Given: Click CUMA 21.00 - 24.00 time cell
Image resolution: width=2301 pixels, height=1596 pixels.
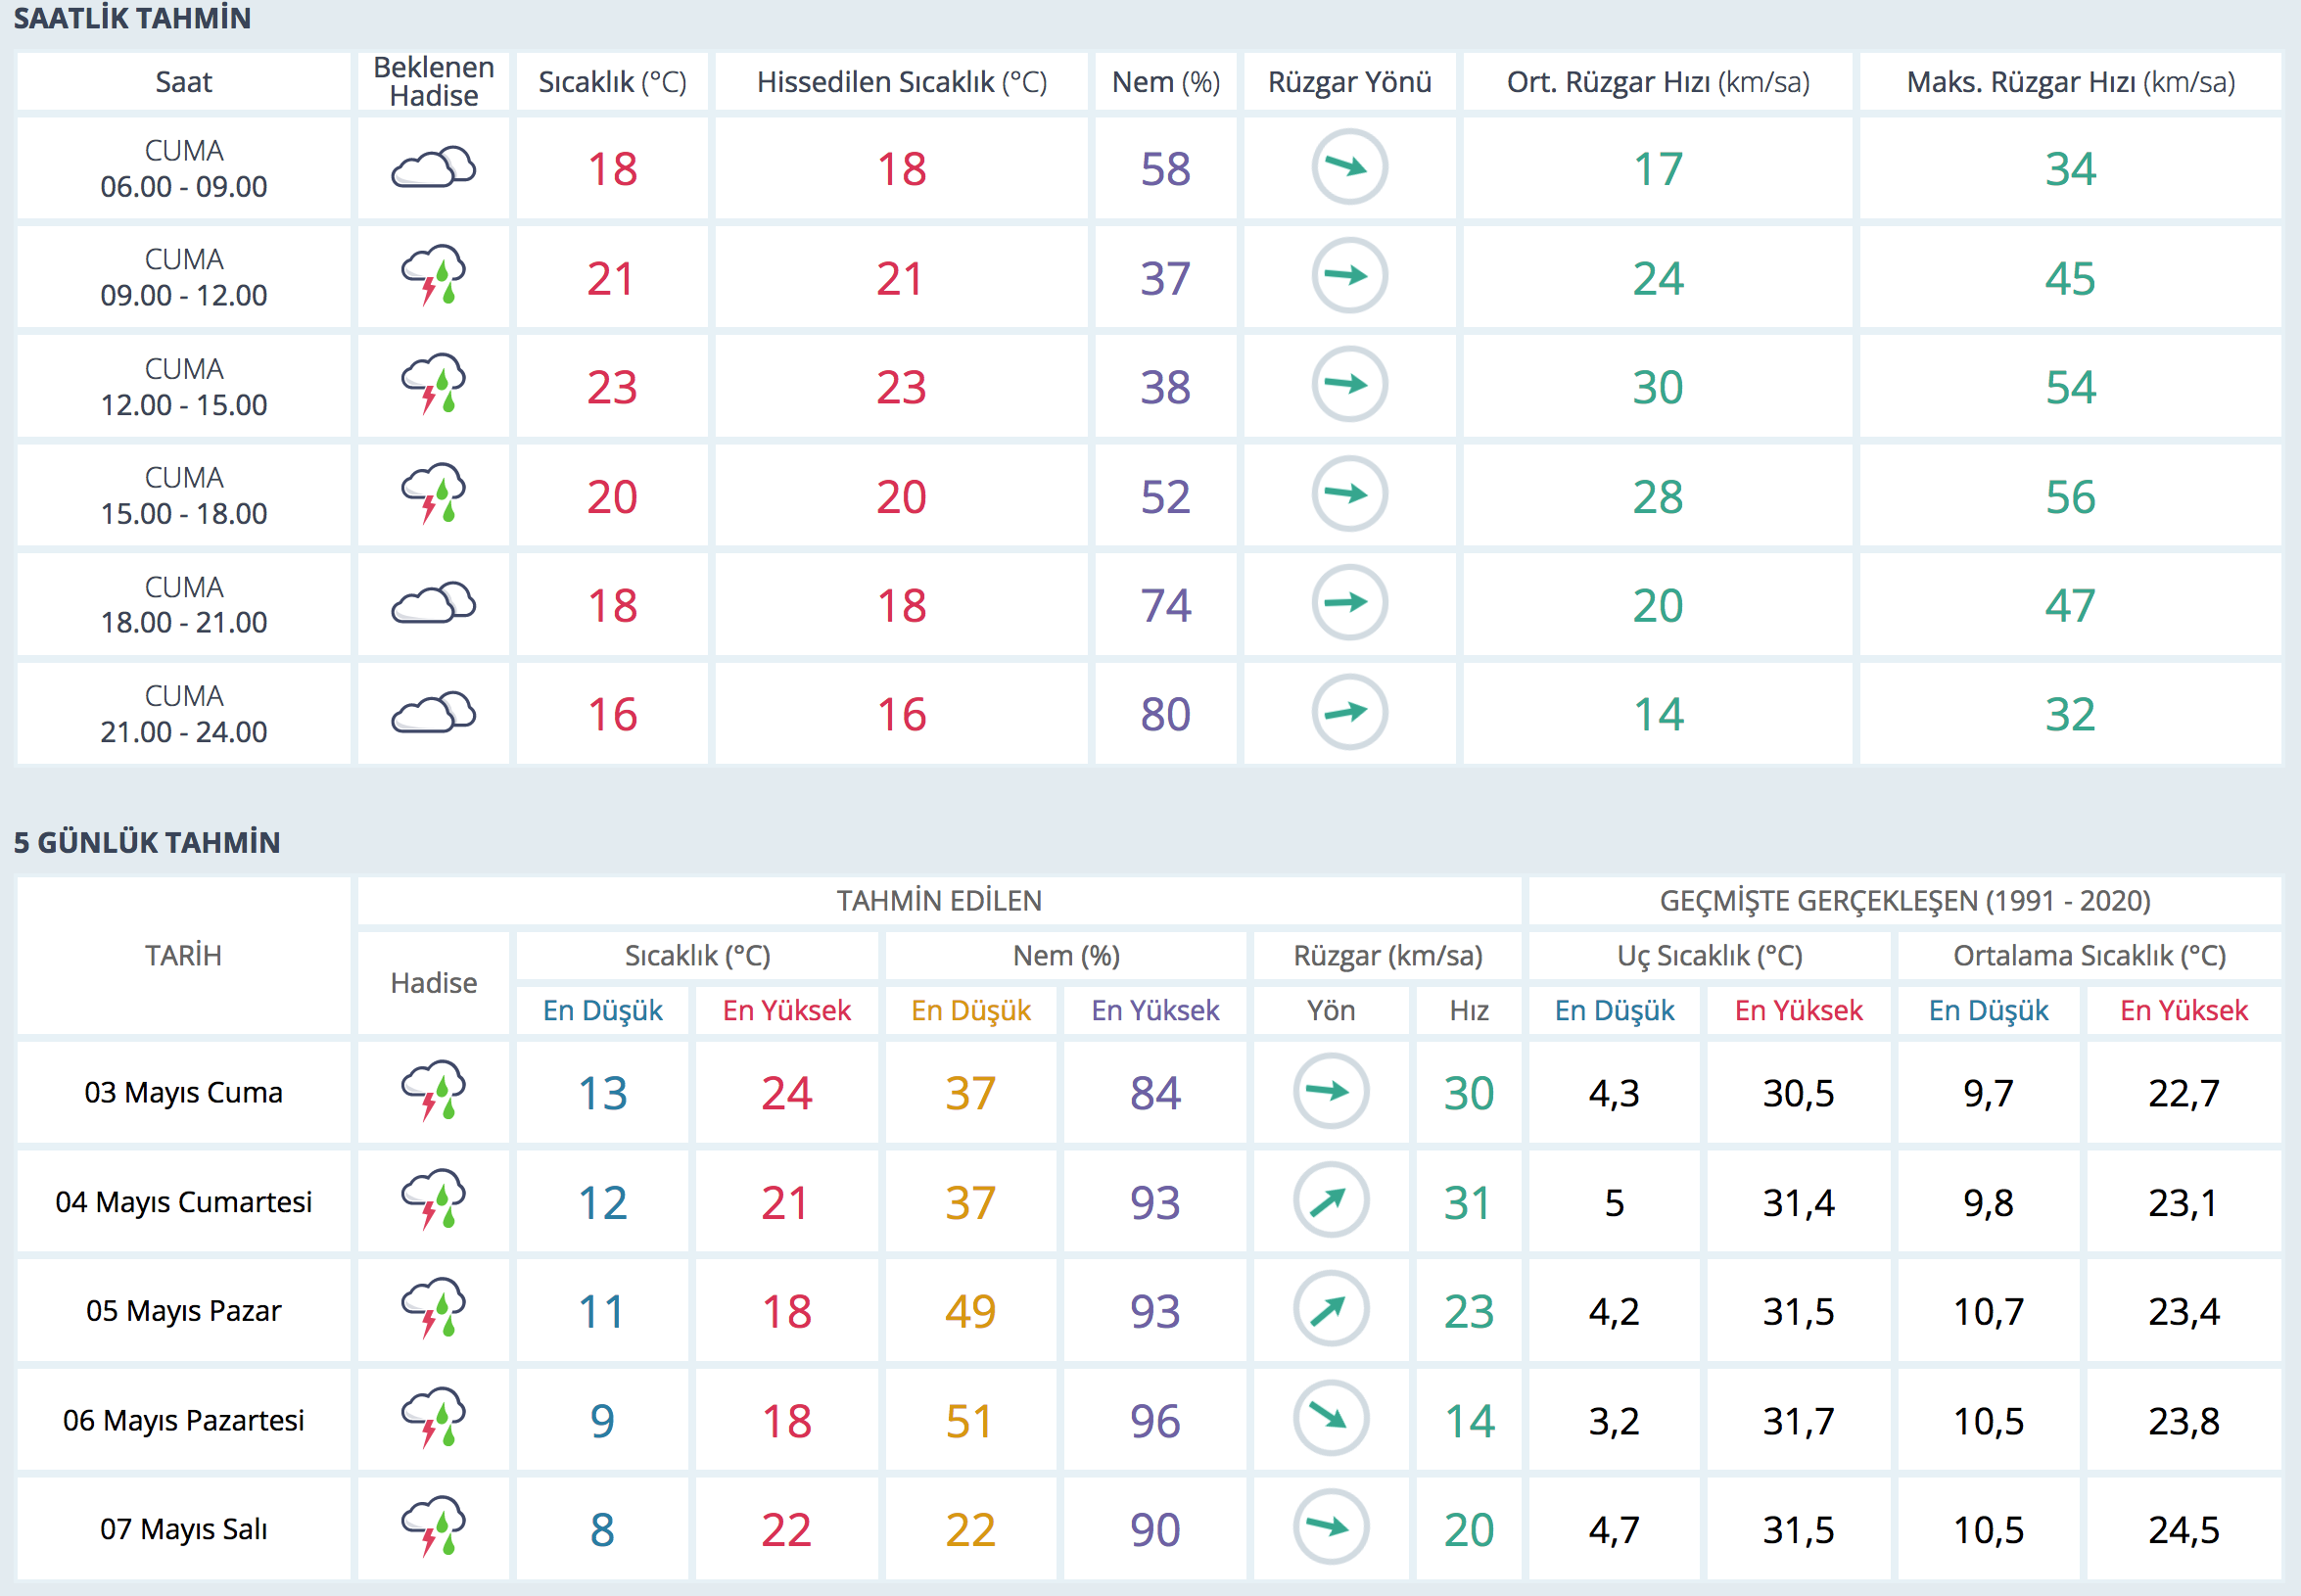Looking at the screenshot, I should click(184, 714).
